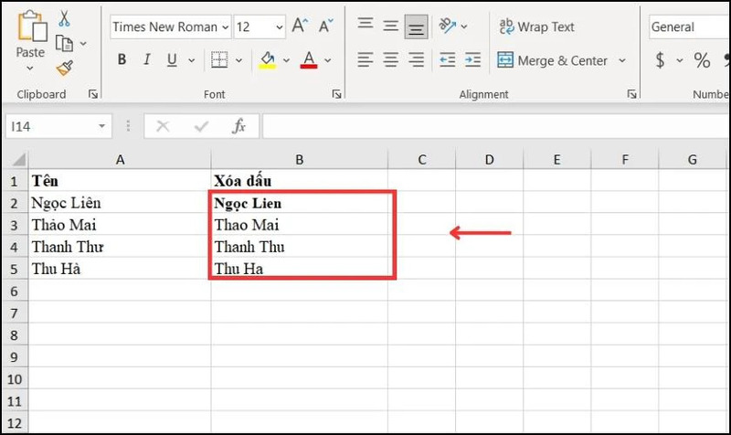Select cell B3 containing Thao Mai

point(300,224)
